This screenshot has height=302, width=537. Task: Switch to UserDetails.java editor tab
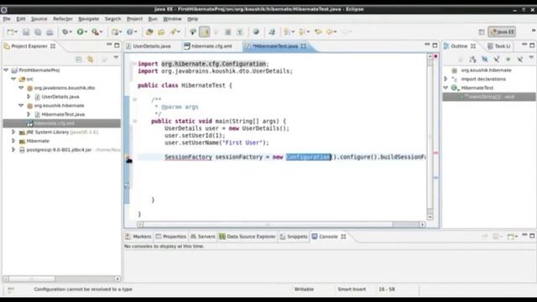click(149, 46)
